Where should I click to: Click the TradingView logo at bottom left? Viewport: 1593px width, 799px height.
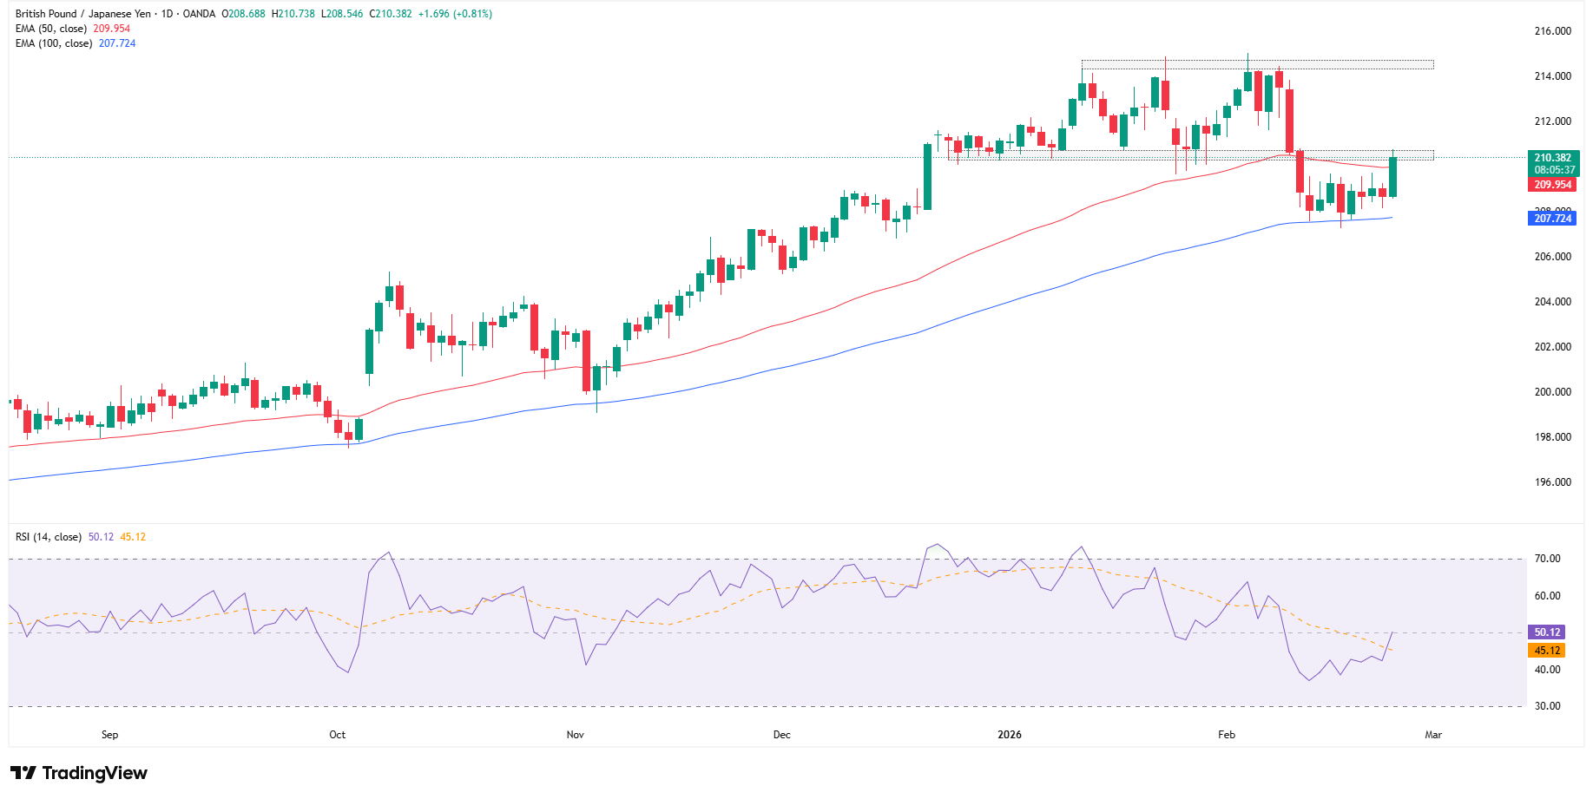point(76,772)
